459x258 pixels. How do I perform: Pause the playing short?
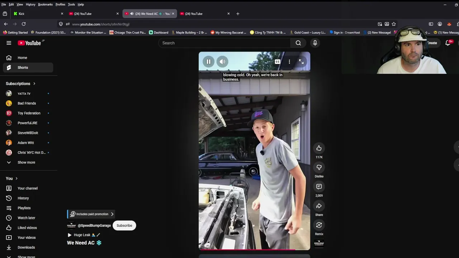[208, 62]
